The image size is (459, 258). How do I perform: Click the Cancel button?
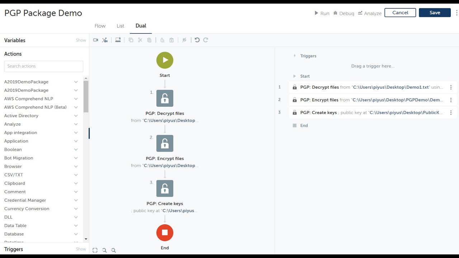[400, 13]
